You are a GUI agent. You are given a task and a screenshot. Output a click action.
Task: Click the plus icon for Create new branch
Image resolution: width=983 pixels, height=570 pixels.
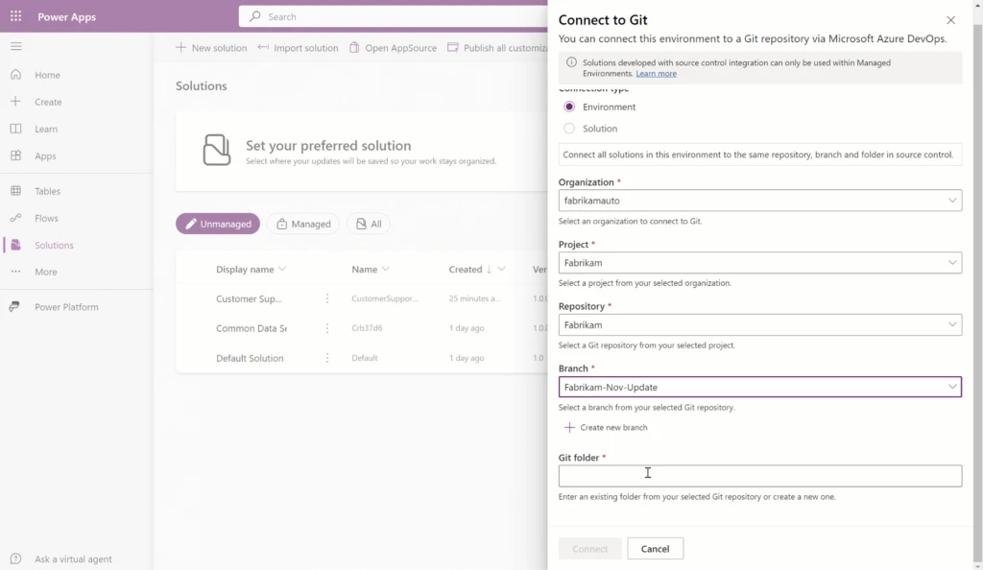click(569, 427)
